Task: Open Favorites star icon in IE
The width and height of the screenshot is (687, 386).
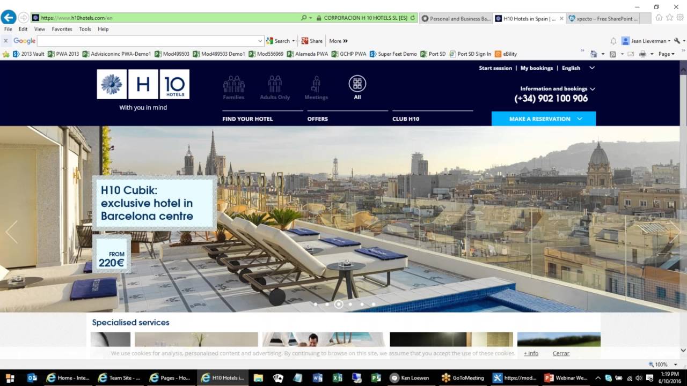Action: [669, 18]
